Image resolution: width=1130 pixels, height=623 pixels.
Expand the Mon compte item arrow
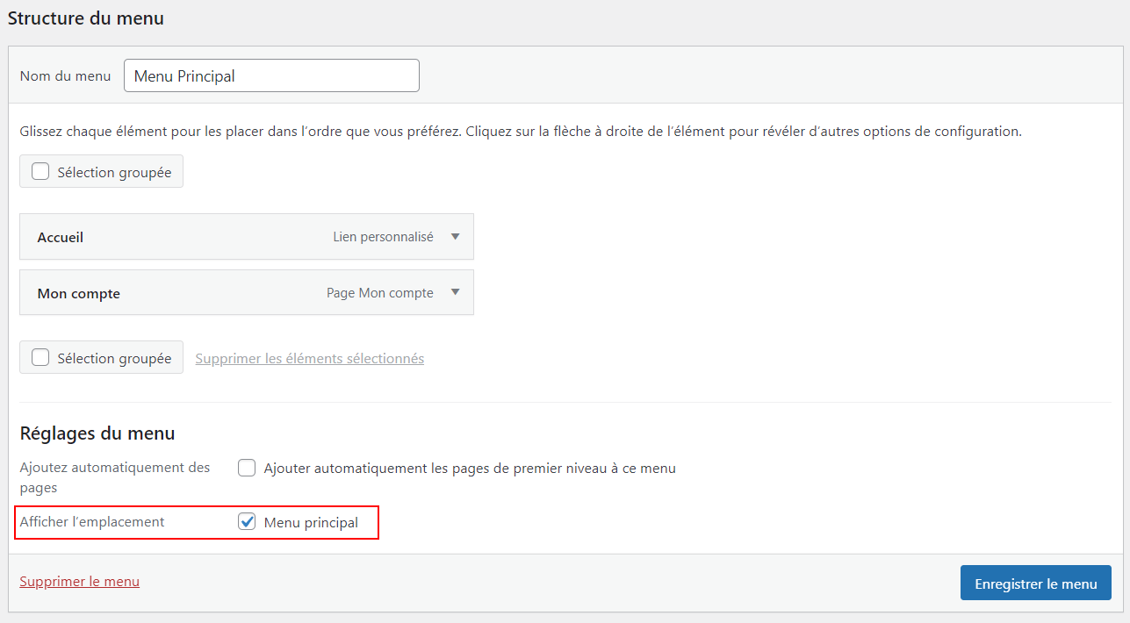tap(455, 293)
